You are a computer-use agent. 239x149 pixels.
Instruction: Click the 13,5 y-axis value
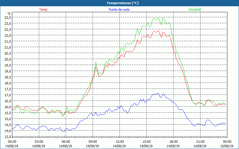[8, 136]
